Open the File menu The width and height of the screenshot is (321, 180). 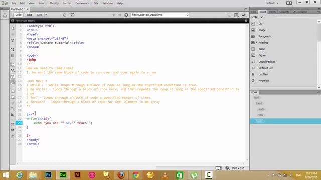[14, 3]
